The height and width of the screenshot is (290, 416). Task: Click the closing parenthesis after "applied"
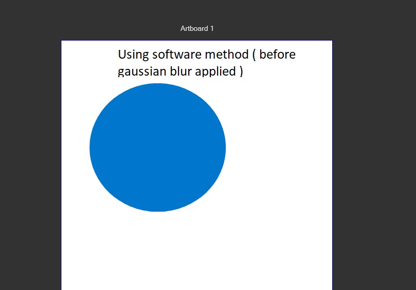[241, 71]
